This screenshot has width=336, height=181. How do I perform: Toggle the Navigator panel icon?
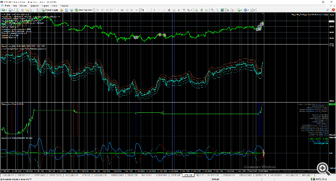click(27, 10)
